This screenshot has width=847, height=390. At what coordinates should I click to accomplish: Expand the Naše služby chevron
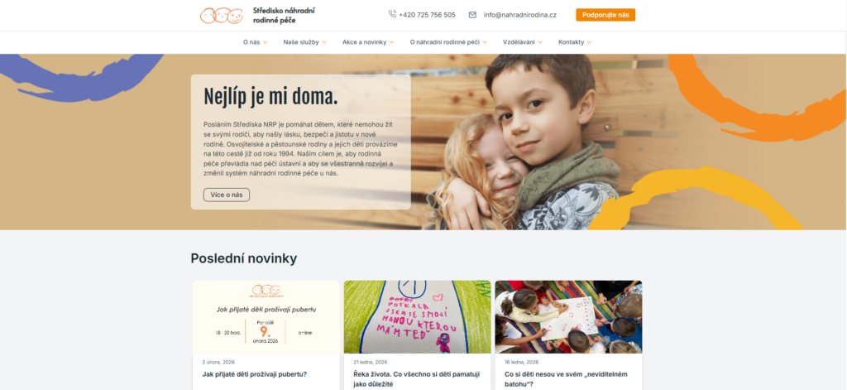point(324,42)
